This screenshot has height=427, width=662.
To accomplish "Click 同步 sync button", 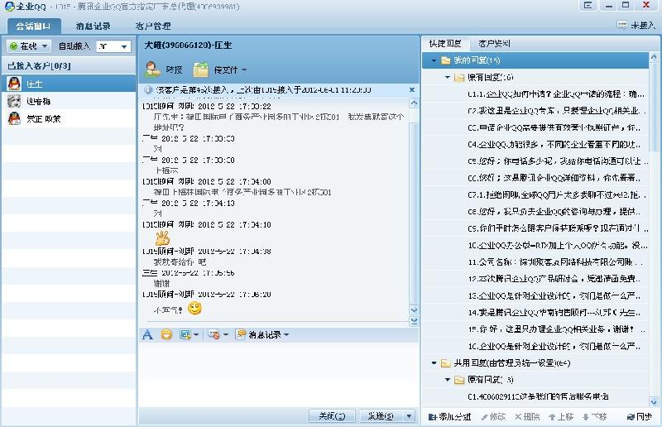I will (x=639, y=417).
